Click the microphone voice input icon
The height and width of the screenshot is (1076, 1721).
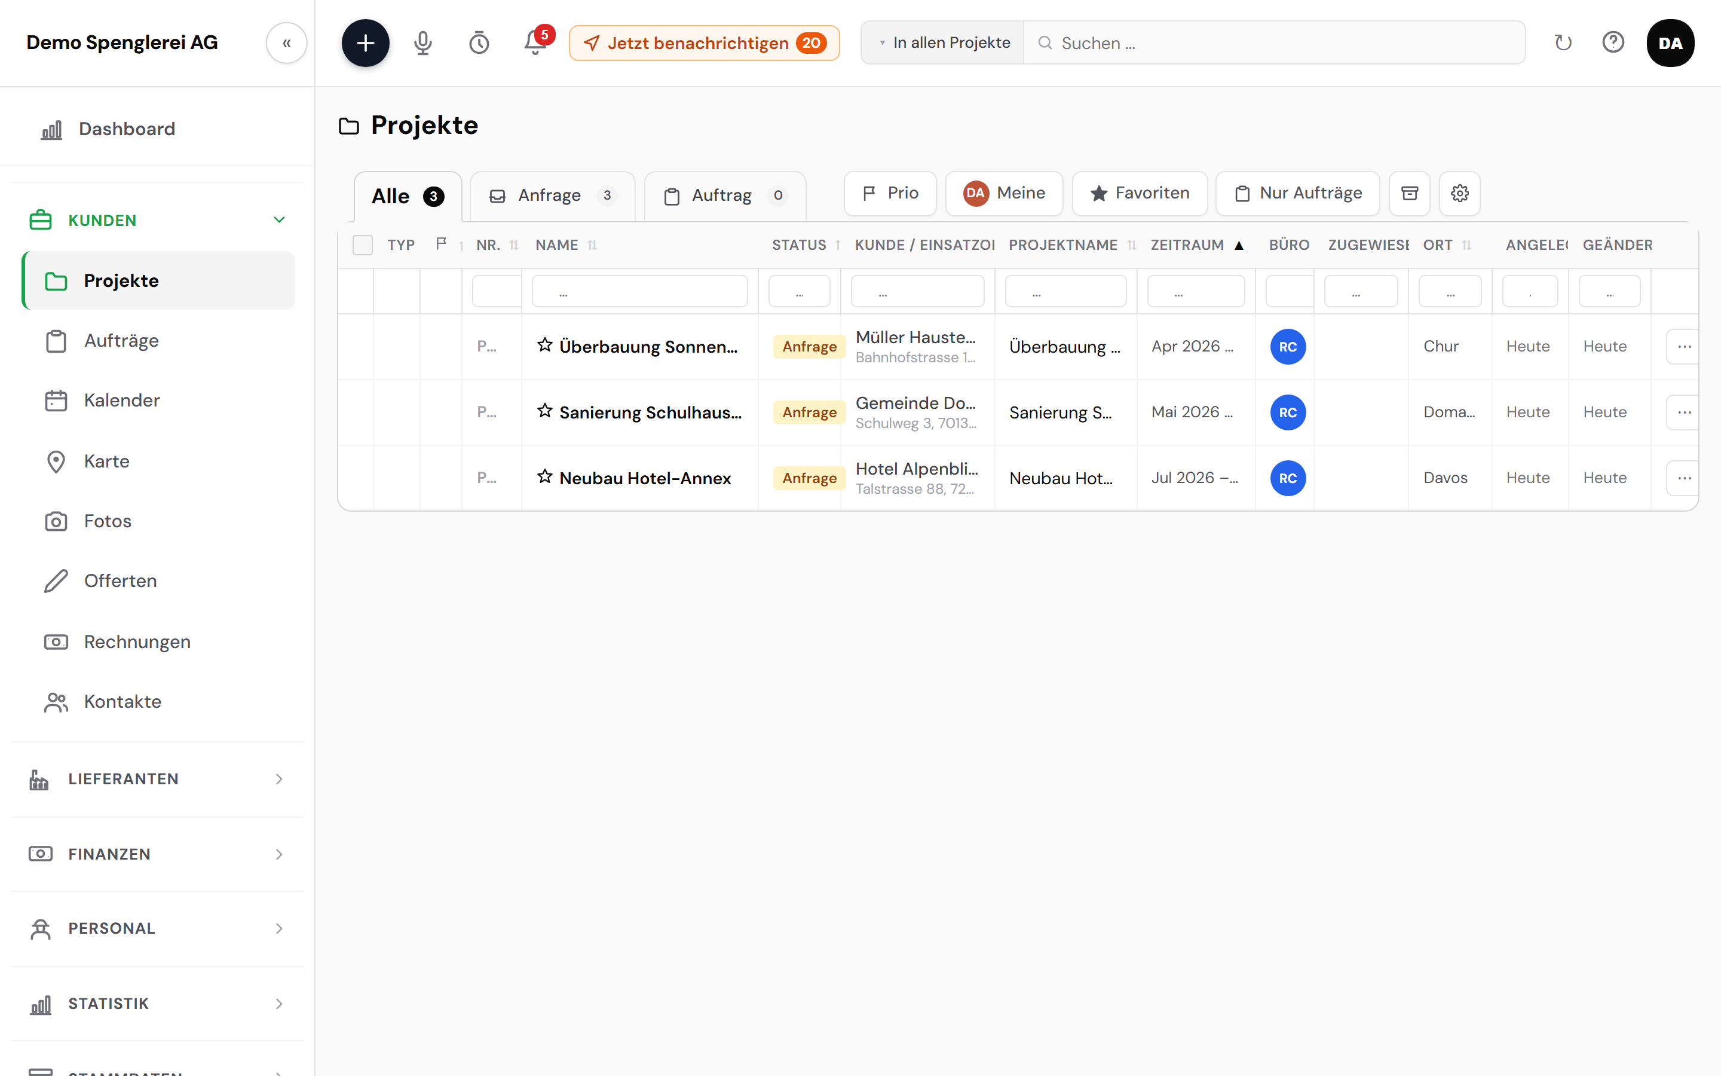[x=422, y=42]
